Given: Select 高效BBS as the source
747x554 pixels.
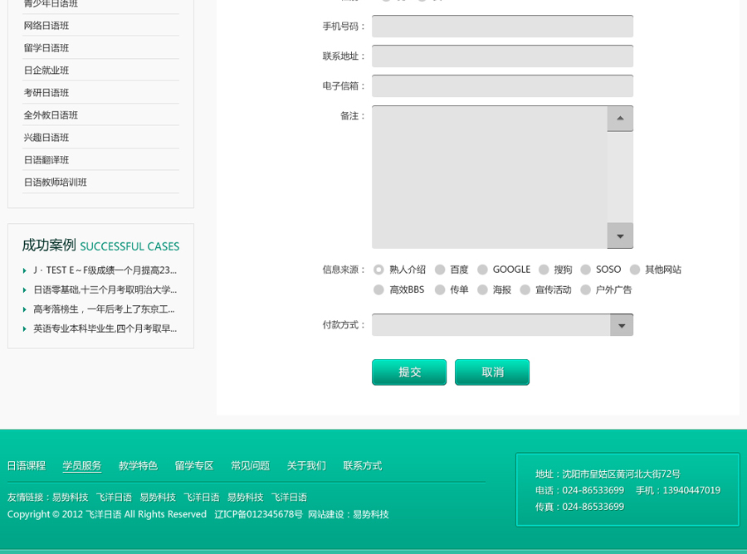Looking at the screenshot, I should click(379, 290).
